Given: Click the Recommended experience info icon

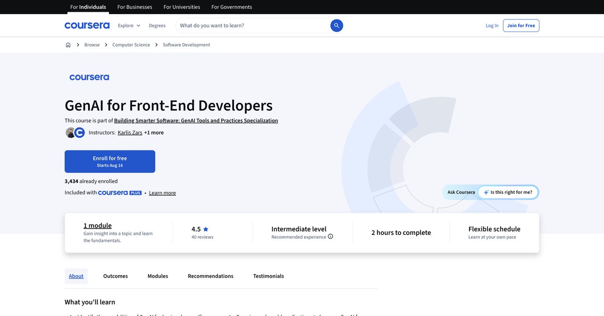Looking at the screenshot, I should (330, 237).
